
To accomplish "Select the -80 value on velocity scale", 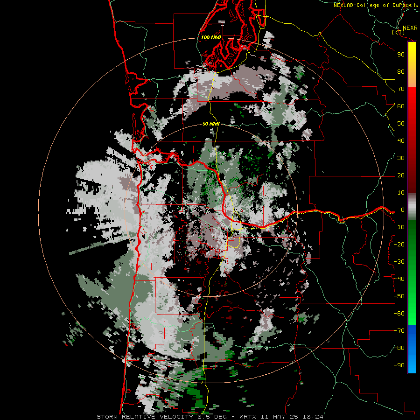I will 399,348.
